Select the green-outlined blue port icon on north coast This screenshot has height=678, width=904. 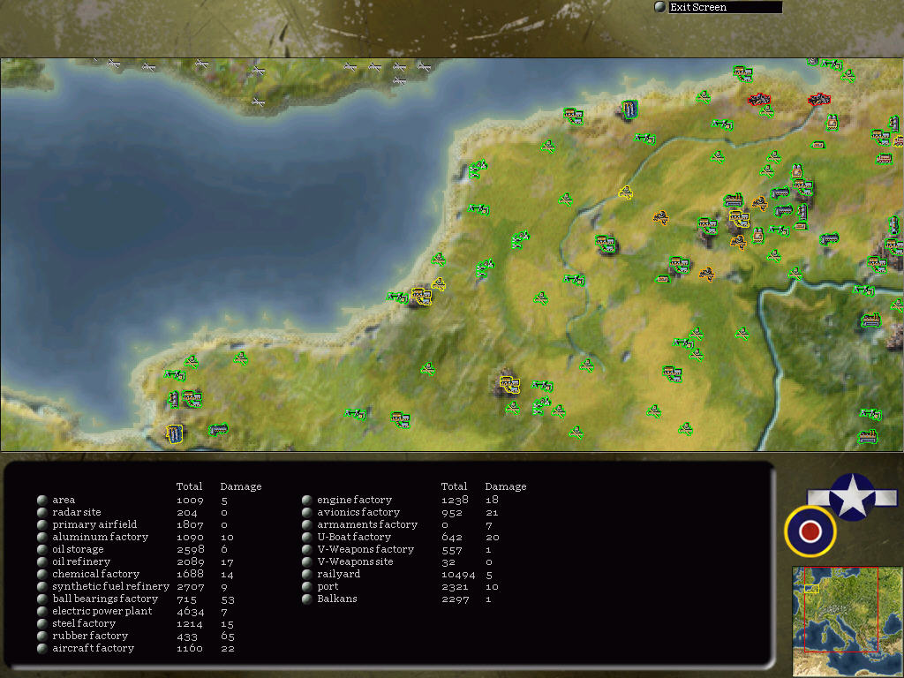click(629, 109)
